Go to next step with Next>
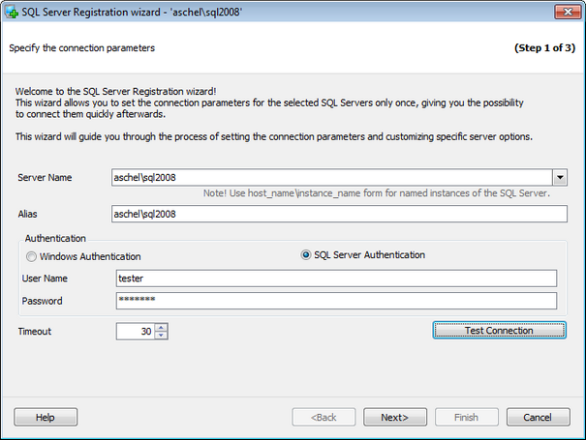 pos(395,417)
